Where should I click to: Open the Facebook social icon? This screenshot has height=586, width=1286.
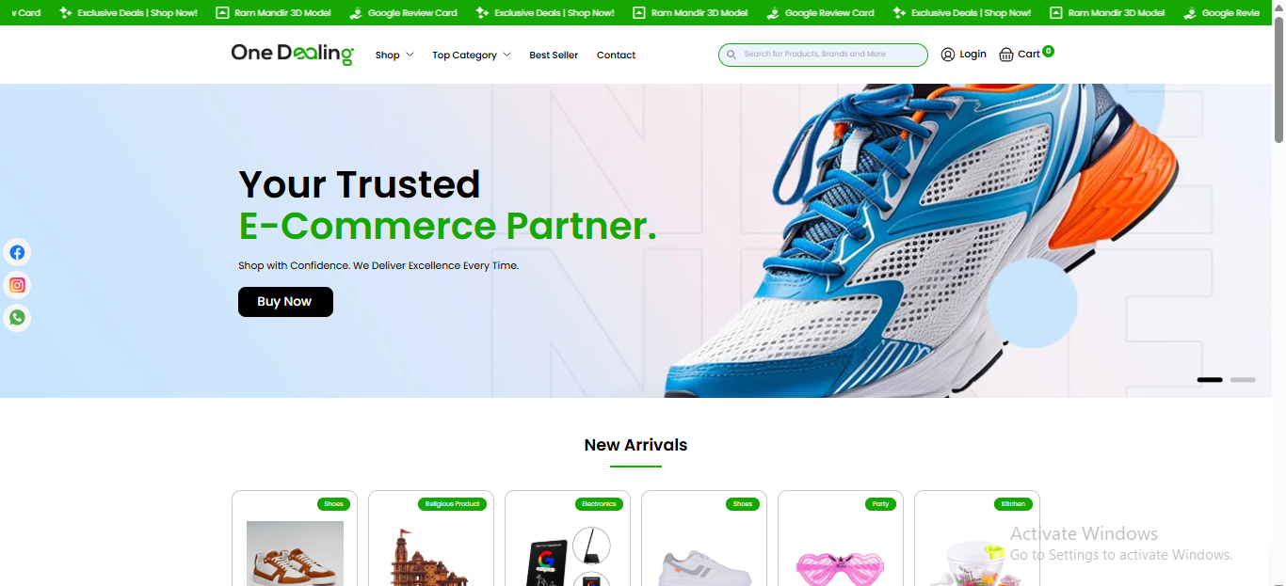[x=17, y=252]
